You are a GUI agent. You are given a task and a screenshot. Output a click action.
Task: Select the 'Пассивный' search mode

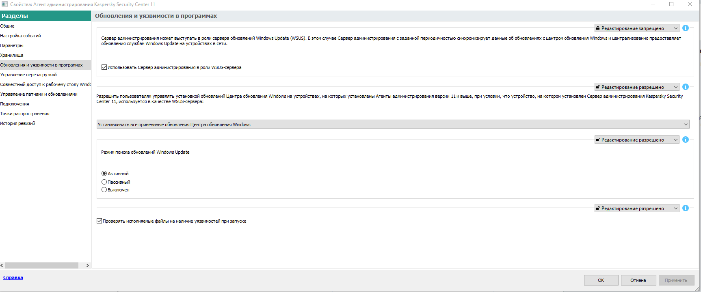click(104, 182)
